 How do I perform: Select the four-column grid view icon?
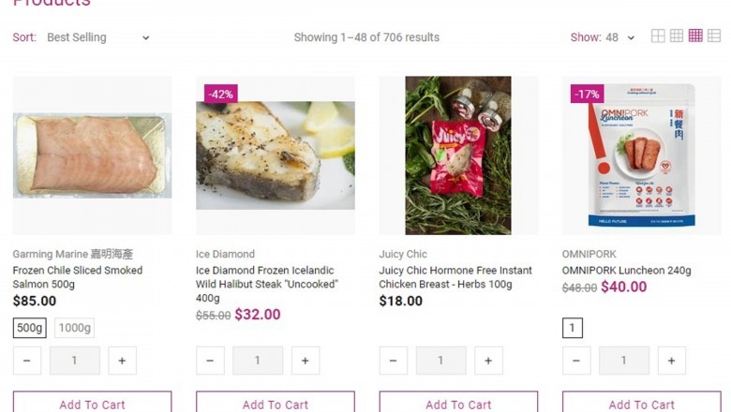pos(695,37)
